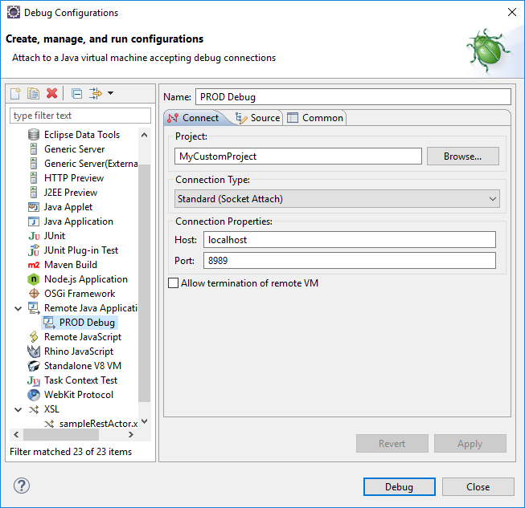The image size is (525, 508).
Task: Click the tree horizontal scrollbar thumb
Action: (x=61, y=434)
